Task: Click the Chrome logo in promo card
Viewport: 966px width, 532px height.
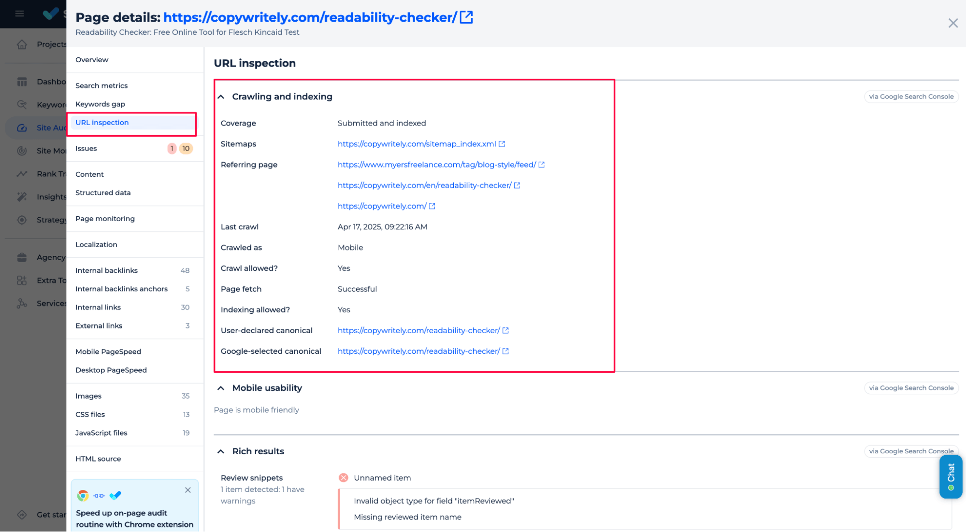Action: tap(83, 496)
